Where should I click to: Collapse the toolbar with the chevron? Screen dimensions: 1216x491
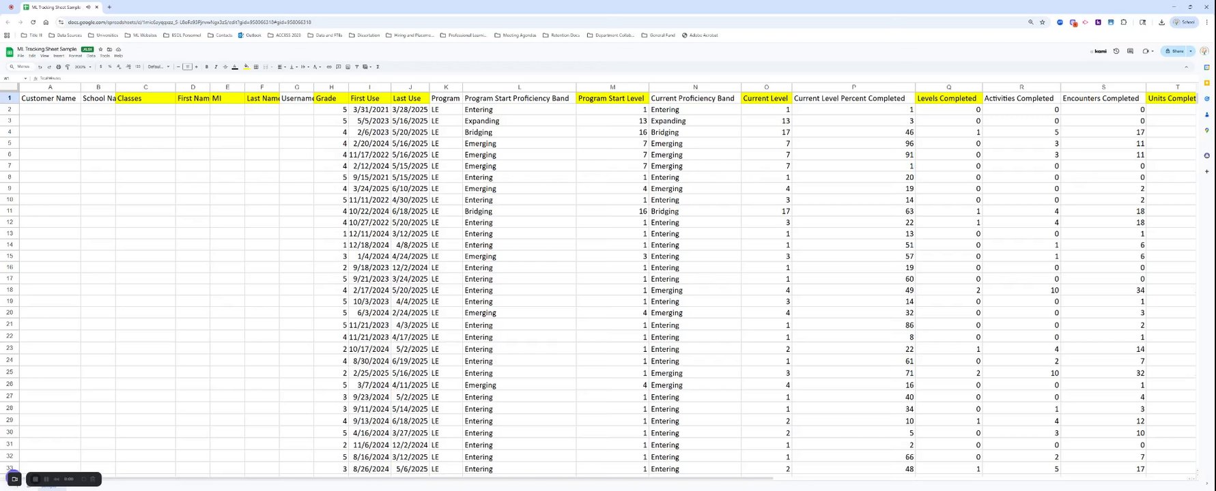1186,67
